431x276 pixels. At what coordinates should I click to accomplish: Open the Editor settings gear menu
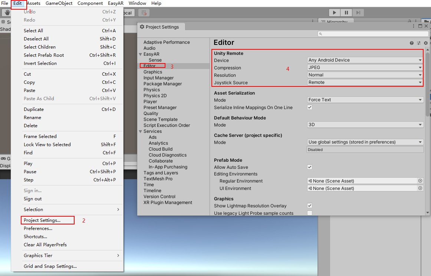tap(425, 43)
